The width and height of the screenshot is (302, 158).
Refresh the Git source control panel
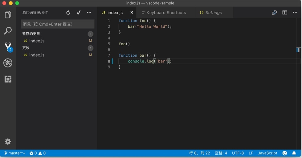click(68, 13)
